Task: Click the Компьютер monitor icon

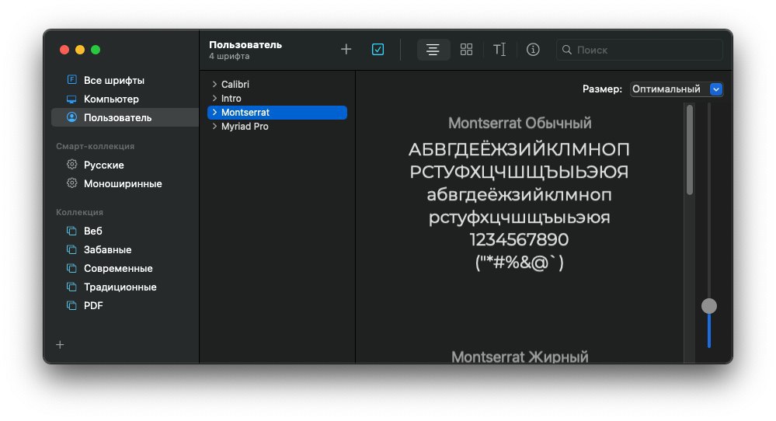Action: (x=71, y=99)
